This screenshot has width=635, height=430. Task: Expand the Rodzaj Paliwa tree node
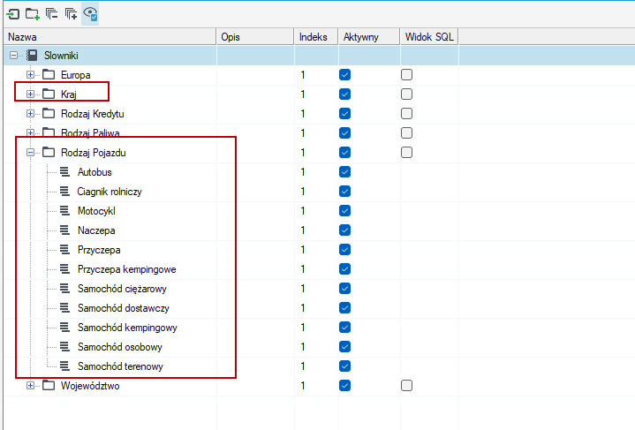pos(30,132)
